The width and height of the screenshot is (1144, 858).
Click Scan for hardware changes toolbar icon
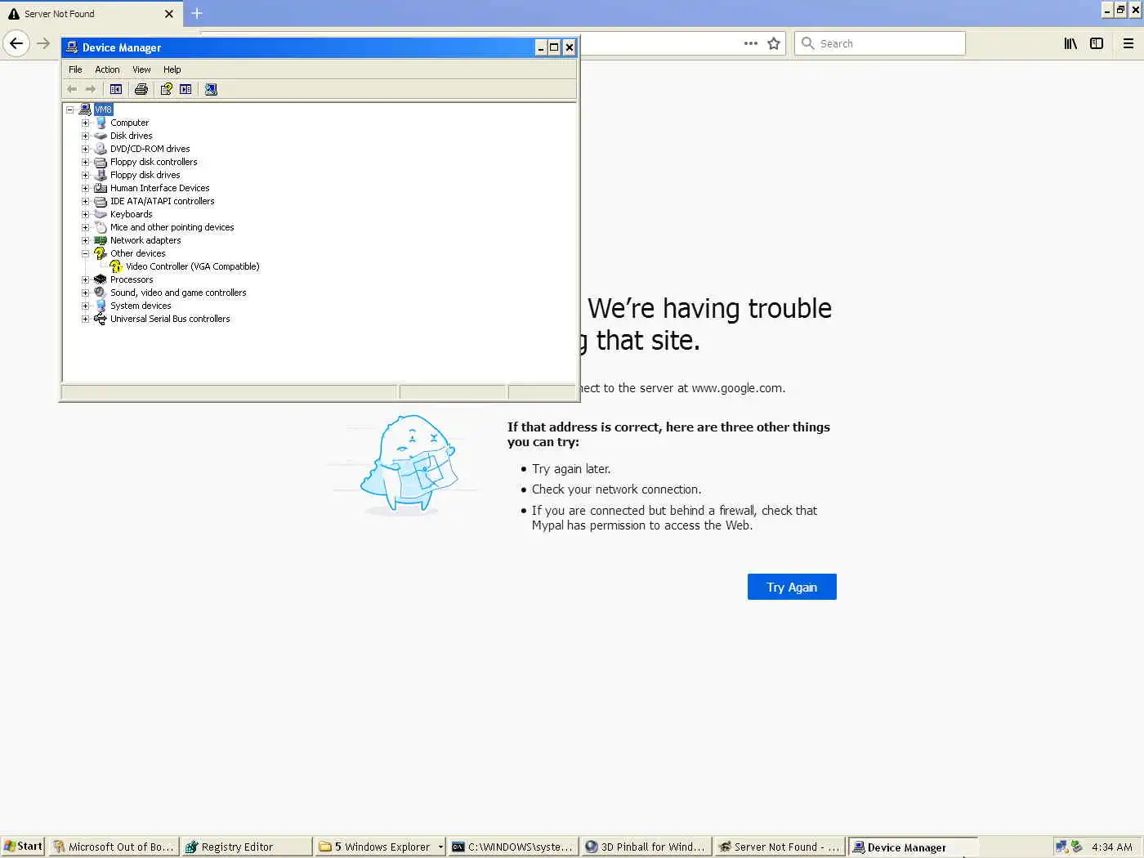211,89
